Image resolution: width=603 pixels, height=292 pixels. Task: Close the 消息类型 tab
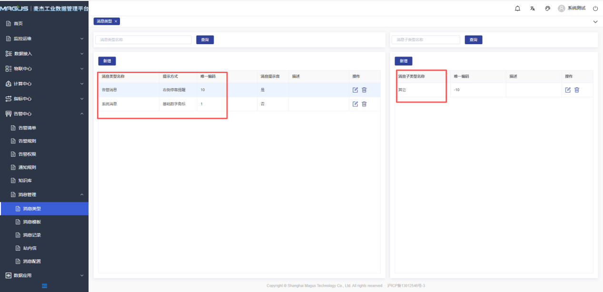116,21
